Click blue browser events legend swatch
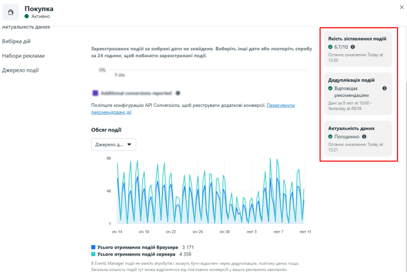This screenshot has height=272, width=407. click(93, 247)
